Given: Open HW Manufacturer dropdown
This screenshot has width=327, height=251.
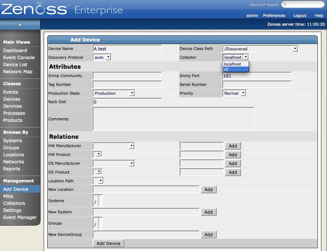Looking at the screenshot, I should pyautogui.click(x=114, y=146).
